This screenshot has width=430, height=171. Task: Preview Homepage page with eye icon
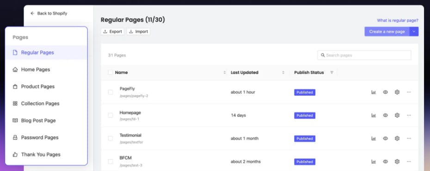pos(385,116)
